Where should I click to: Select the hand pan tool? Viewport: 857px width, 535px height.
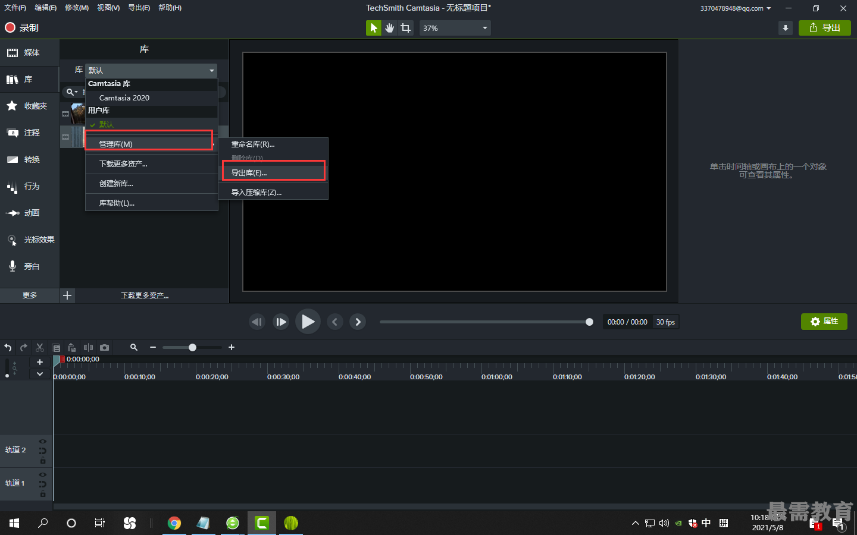[x=389, y=28]
